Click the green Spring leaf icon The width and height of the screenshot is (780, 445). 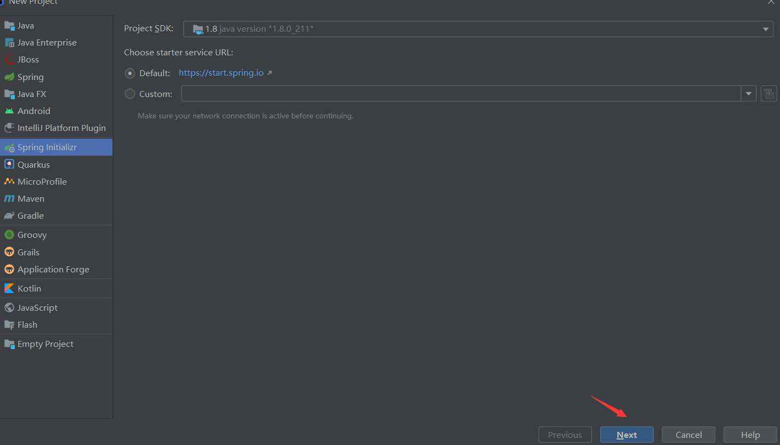point(9,77)
